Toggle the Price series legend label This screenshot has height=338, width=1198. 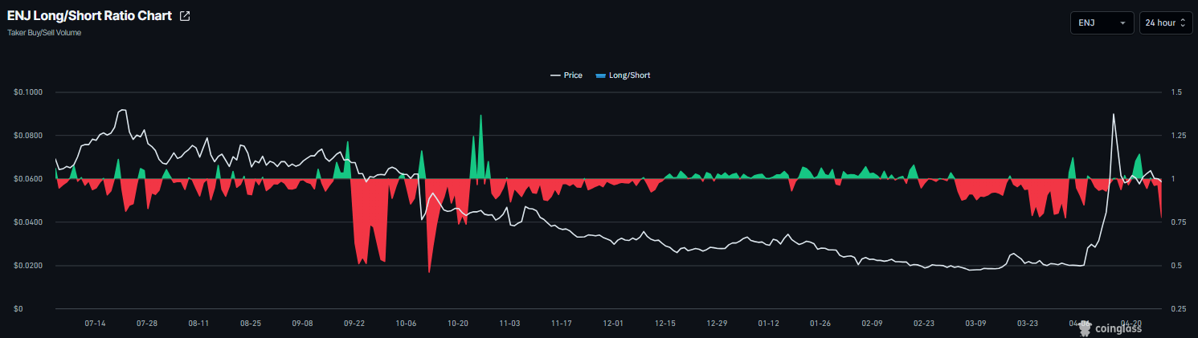573,75
